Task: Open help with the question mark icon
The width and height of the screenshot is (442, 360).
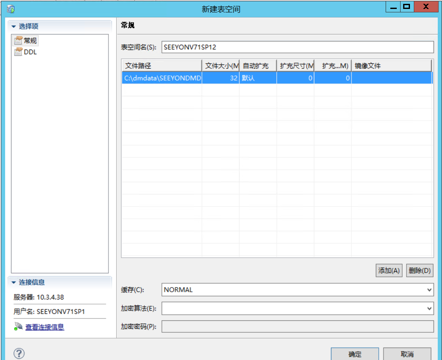Action: pyautogui.click(x=19, y=354)
